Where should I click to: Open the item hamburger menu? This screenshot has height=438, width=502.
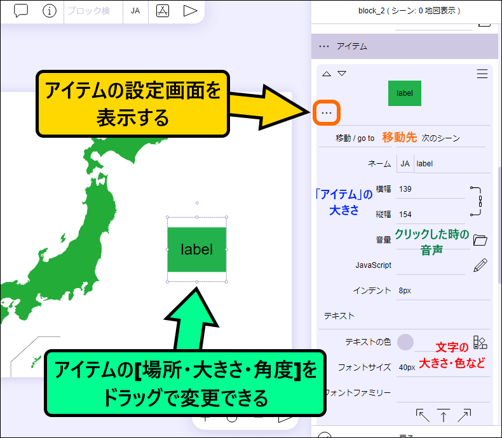click(482, 74)
